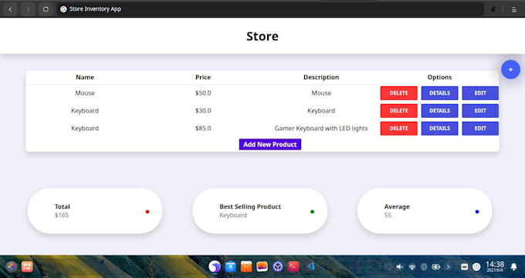Image resolution: width=525 pixels, height=278 pixels.
Task: Click the battery tray icon
Action: [435, 267]
